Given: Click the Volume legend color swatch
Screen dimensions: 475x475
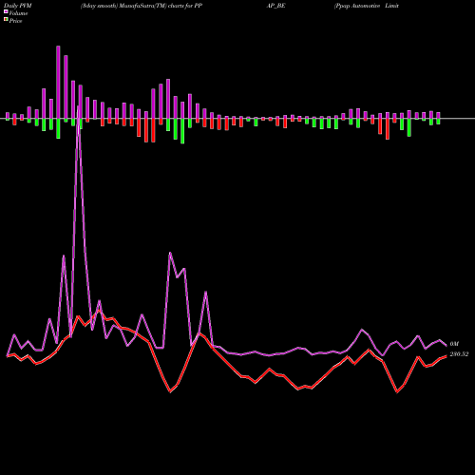Looking at the screenshot, I should [x=6, y=11].
